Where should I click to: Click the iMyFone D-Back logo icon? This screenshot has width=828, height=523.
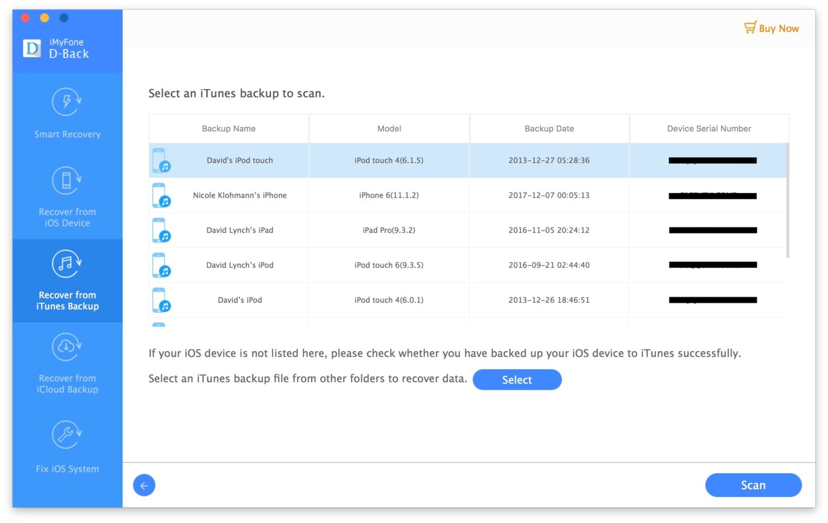32,48
